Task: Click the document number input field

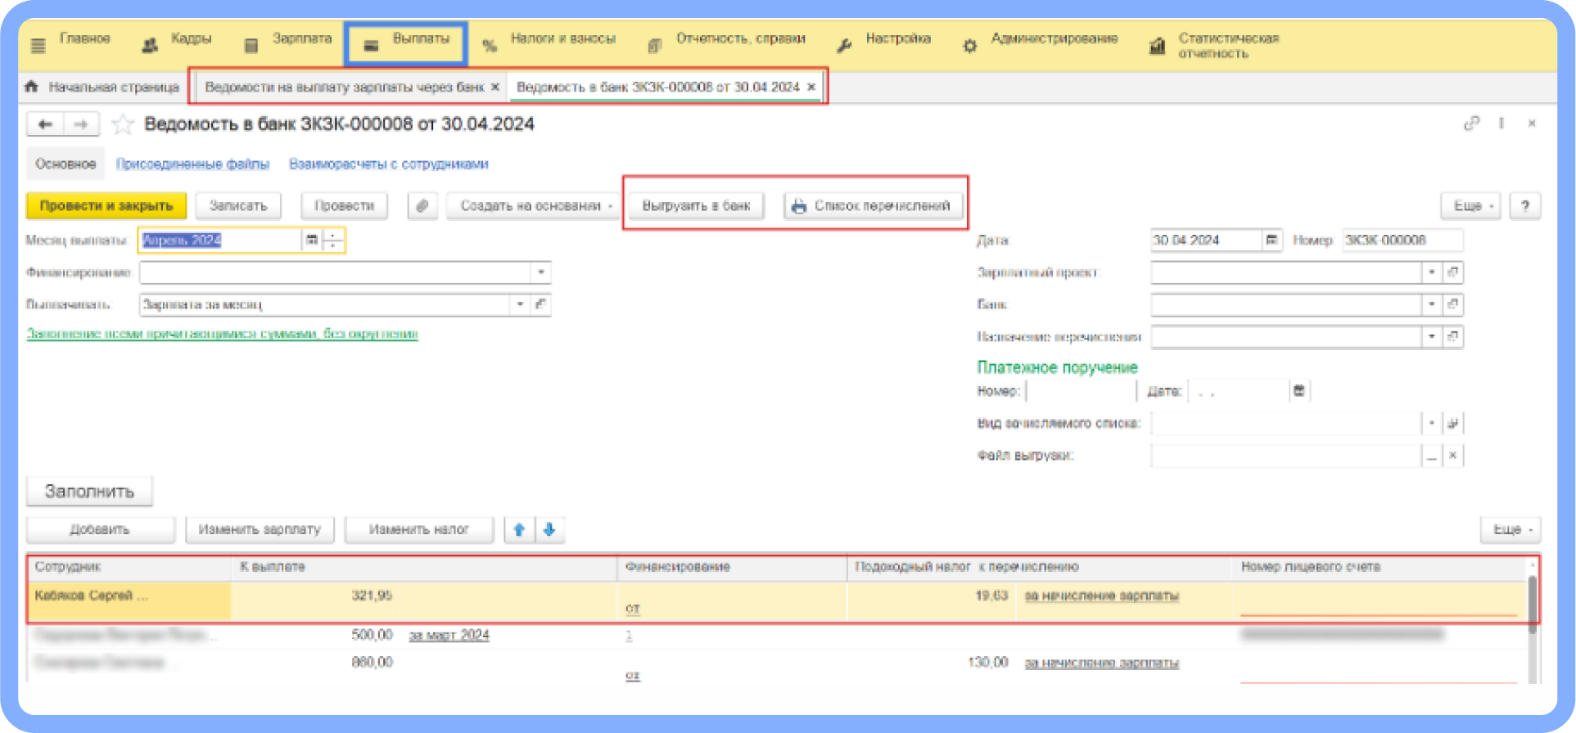Action: pos(1402,240)
